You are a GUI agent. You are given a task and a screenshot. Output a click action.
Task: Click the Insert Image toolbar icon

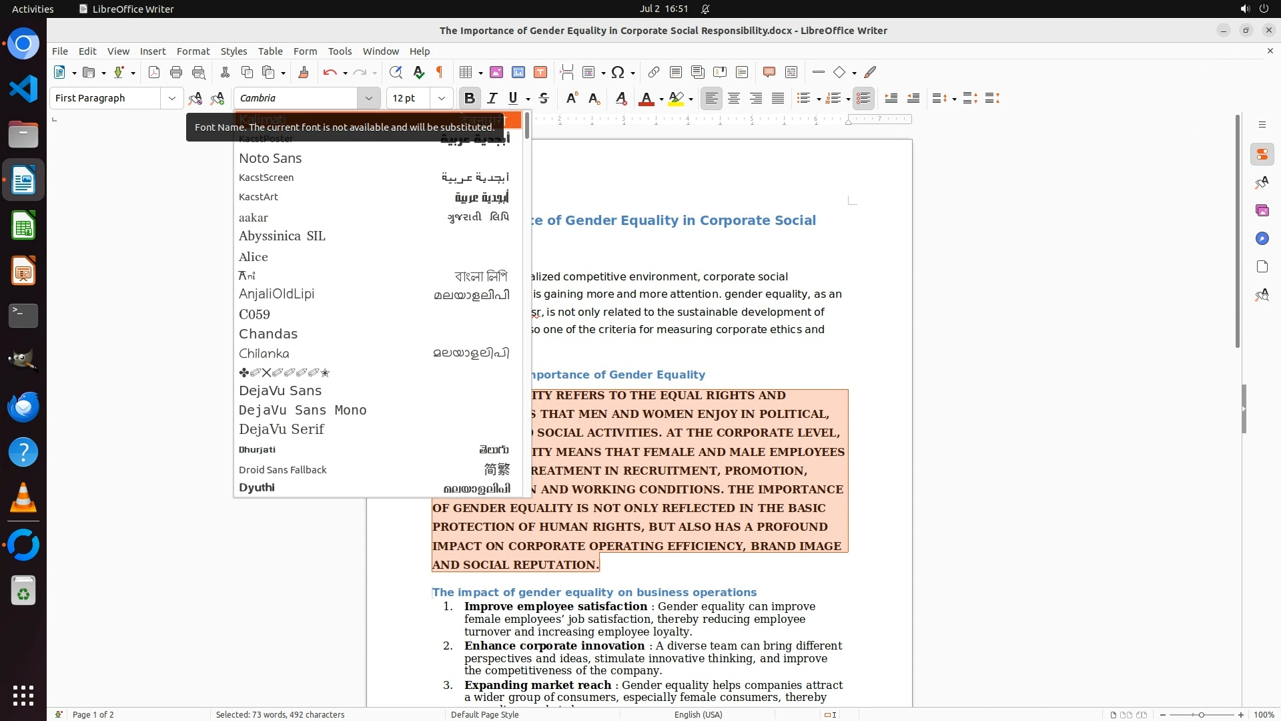point(496,72)
